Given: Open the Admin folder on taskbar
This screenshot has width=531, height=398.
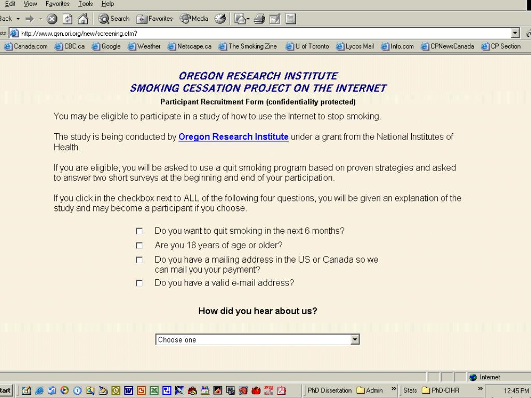Looking at the screenshot, I should [369, 391].
